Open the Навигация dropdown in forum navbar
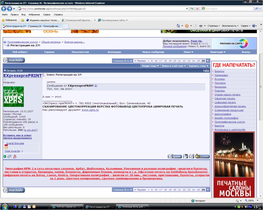 218,52
